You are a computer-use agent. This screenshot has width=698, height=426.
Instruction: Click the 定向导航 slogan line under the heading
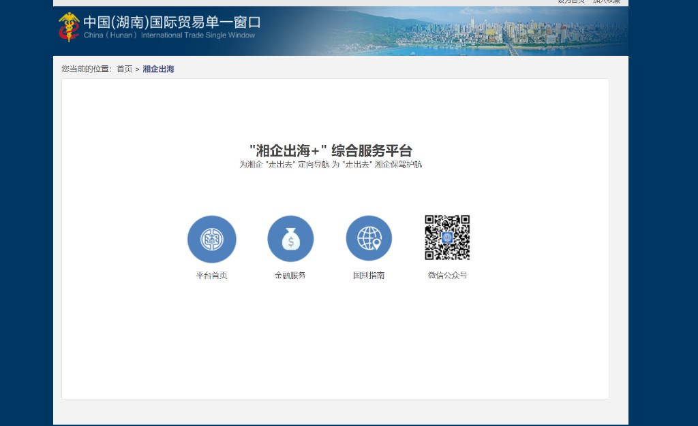click(x=331, y=165)
